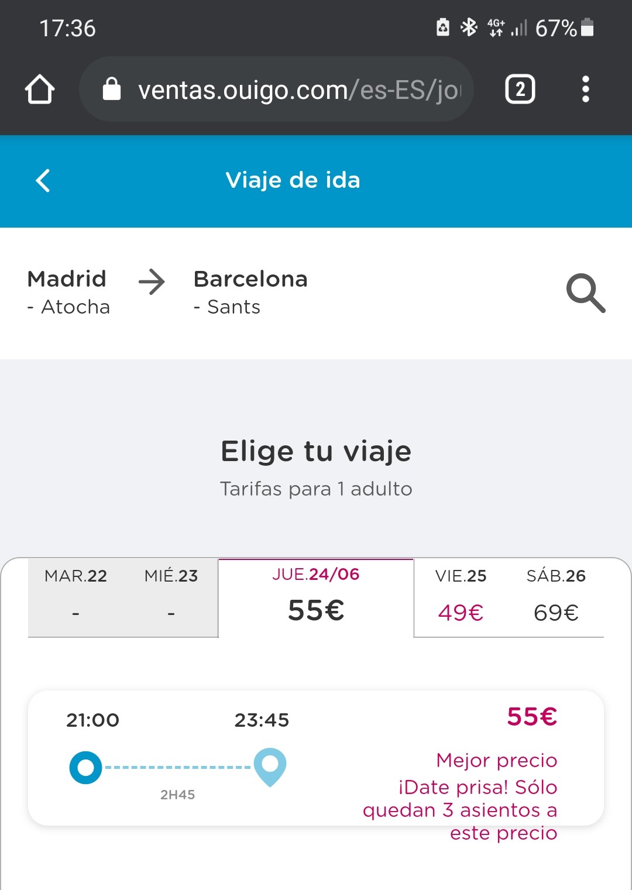Tap the Bluetooth status icon
632x890 pixels.
pos(469,28)
